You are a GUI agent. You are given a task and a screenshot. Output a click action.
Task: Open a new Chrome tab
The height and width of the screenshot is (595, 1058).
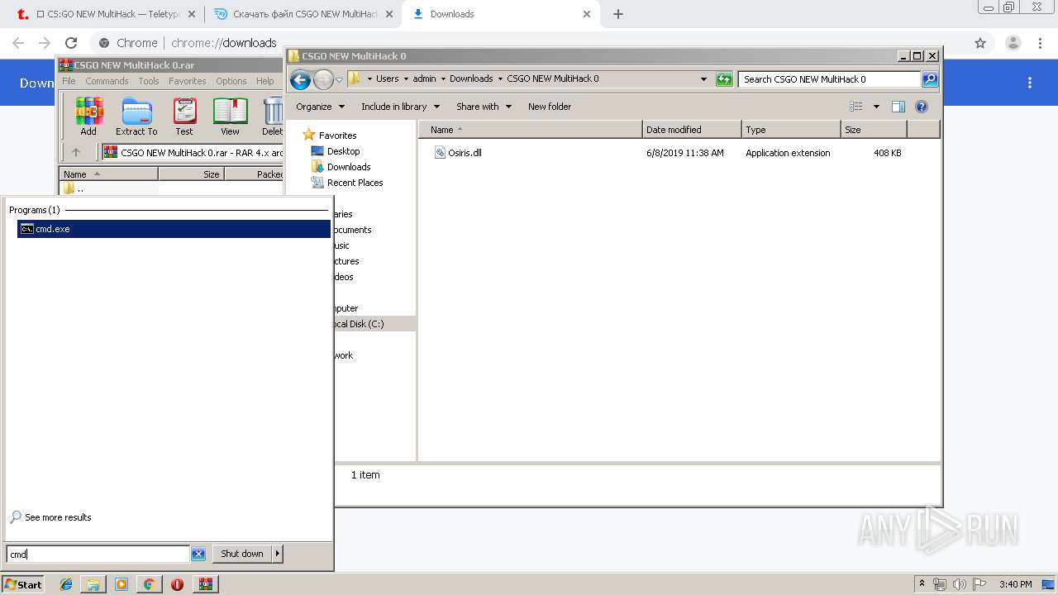(x=618, y=14)
